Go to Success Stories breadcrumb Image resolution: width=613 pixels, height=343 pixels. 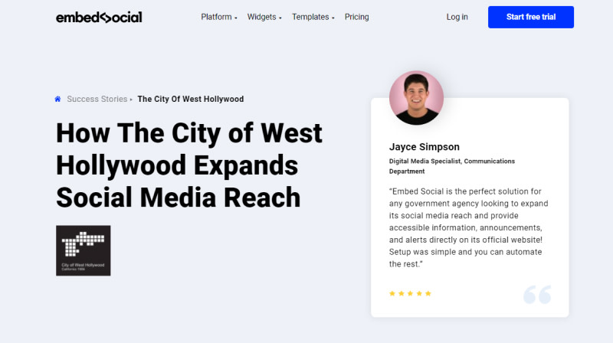click(x=97, y=100)
